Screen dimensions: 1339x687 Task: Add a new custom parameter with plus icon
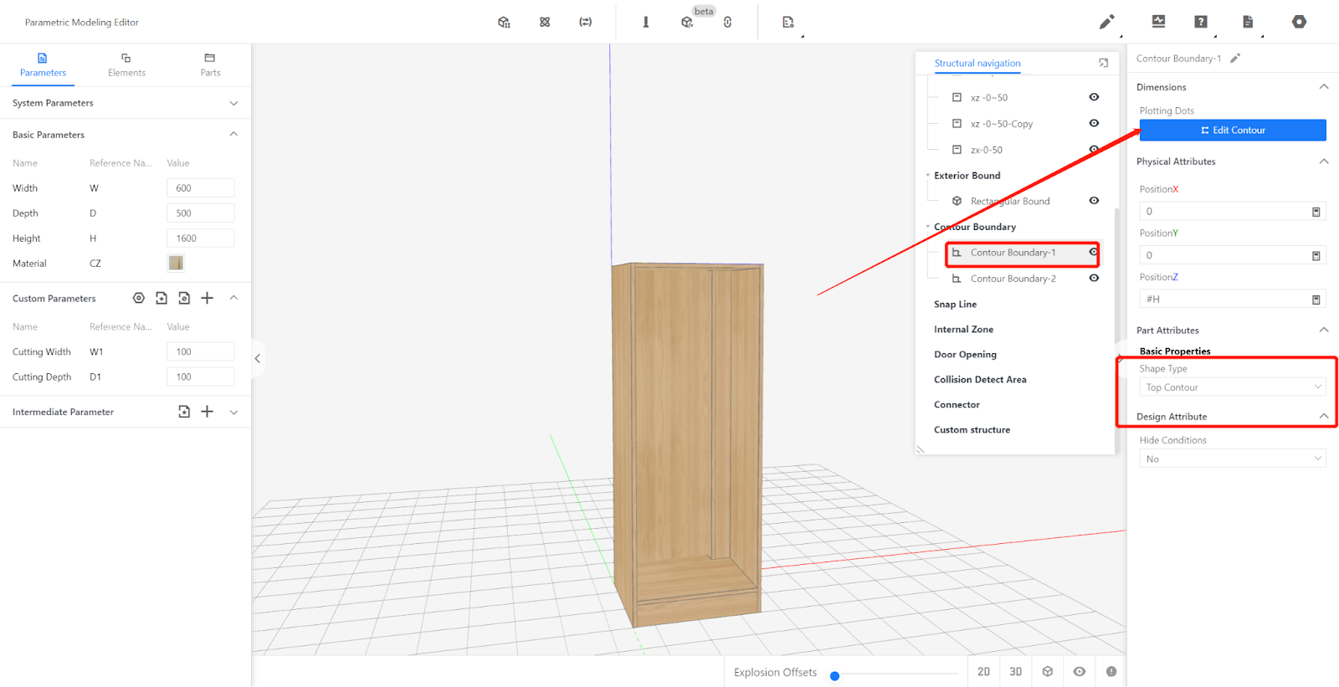pyautogui.click(x=208, y=298)
